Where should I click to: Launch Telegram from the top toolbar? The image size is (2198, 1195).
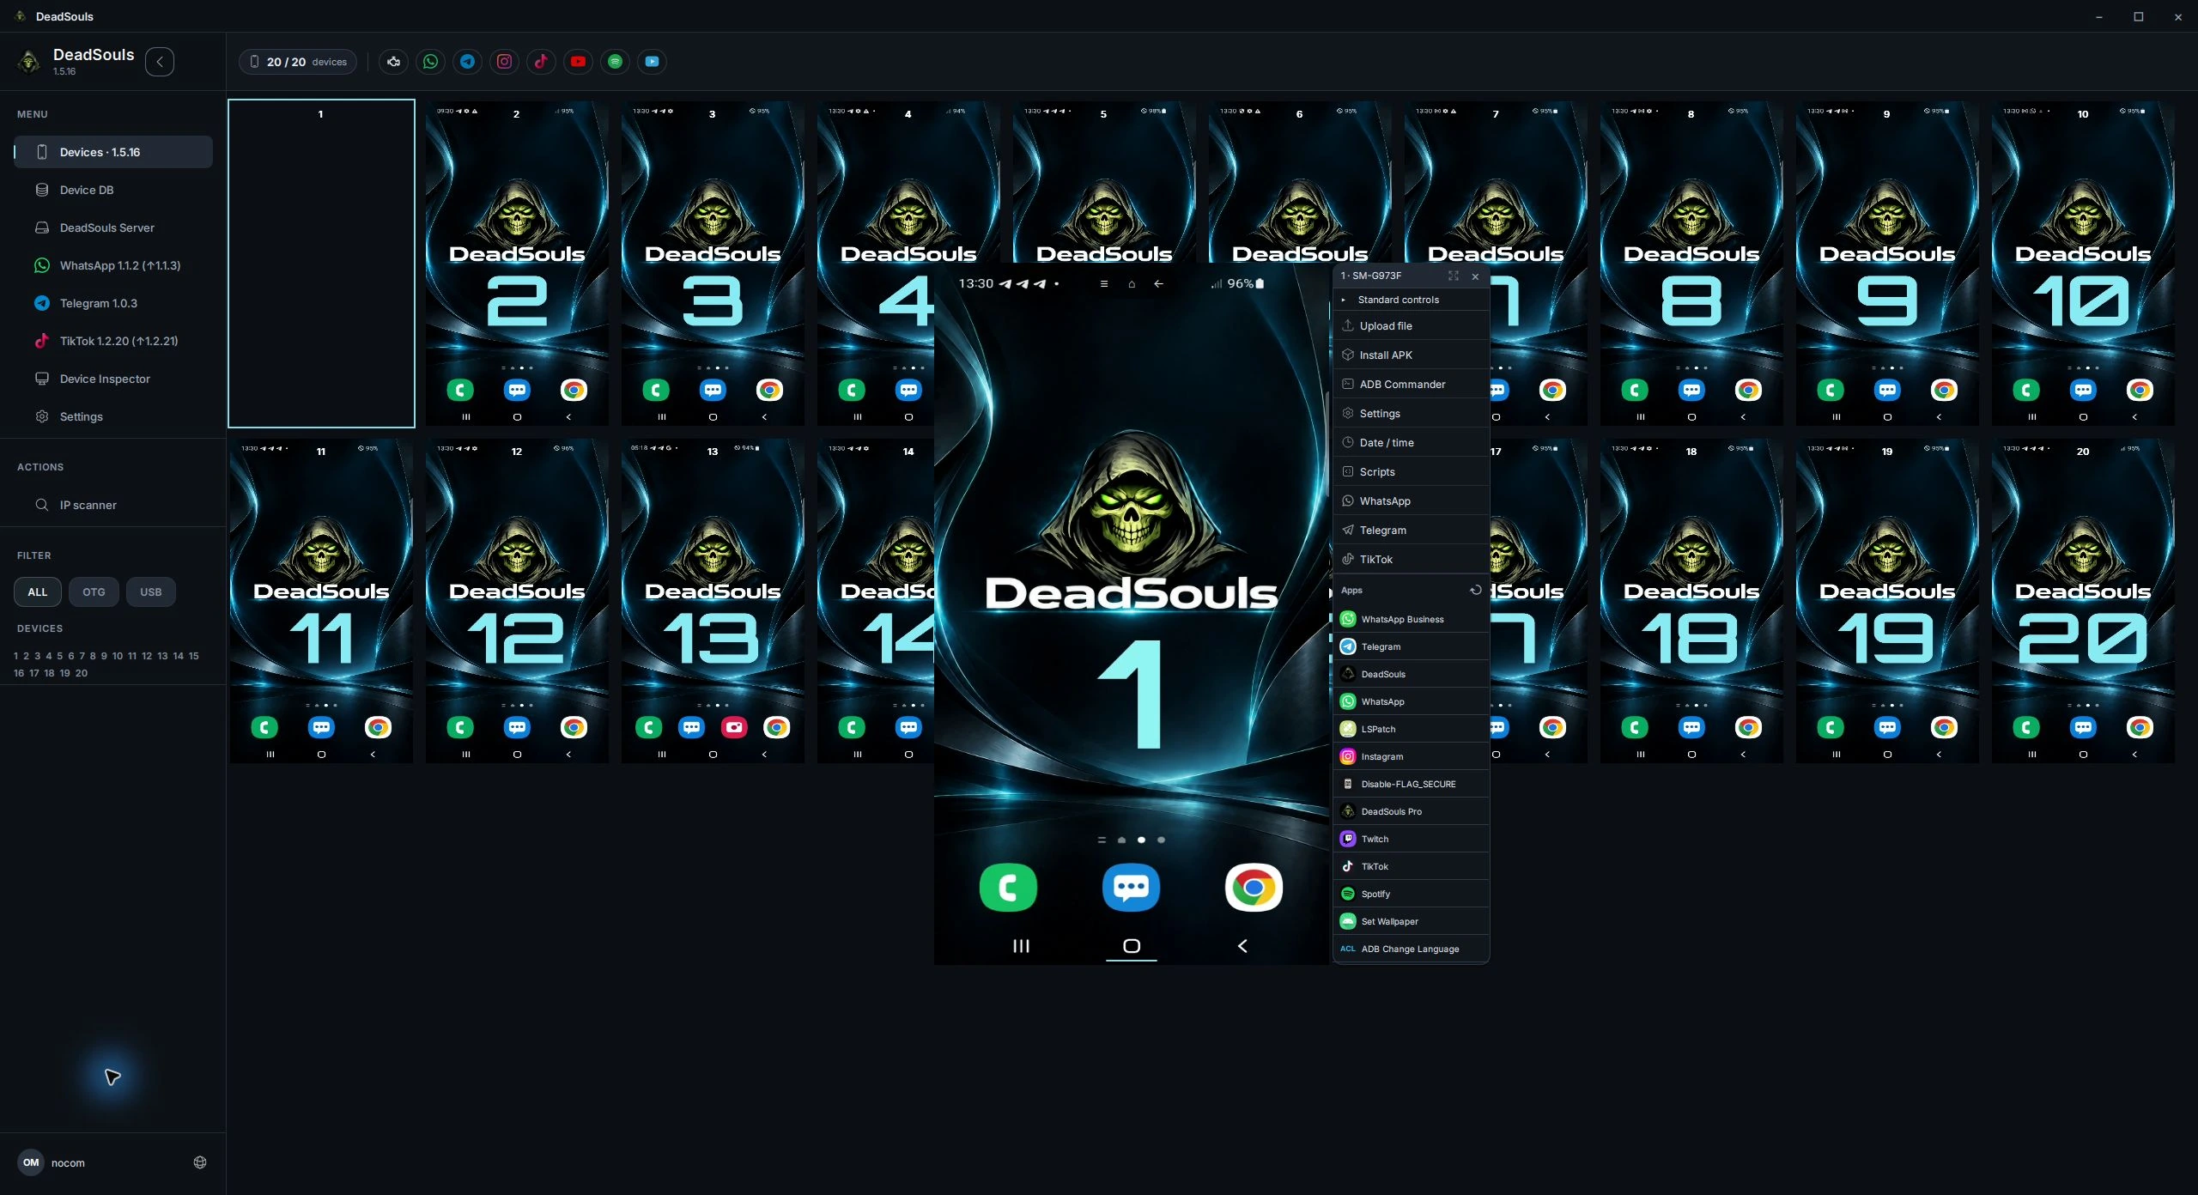467,62
